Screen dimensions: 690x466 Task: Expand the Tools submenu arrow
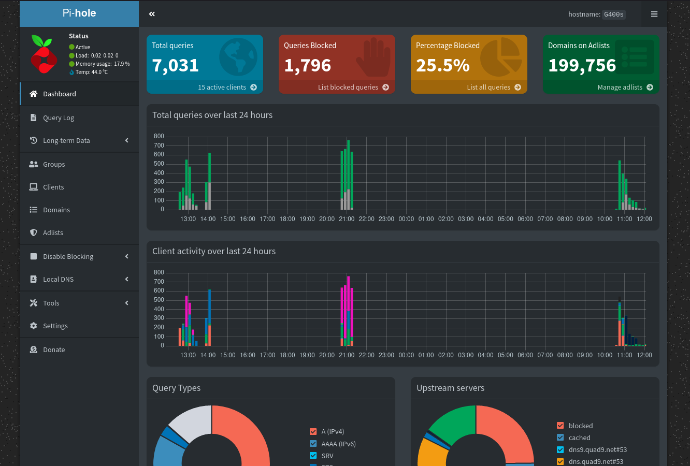(x=126, y=303)
